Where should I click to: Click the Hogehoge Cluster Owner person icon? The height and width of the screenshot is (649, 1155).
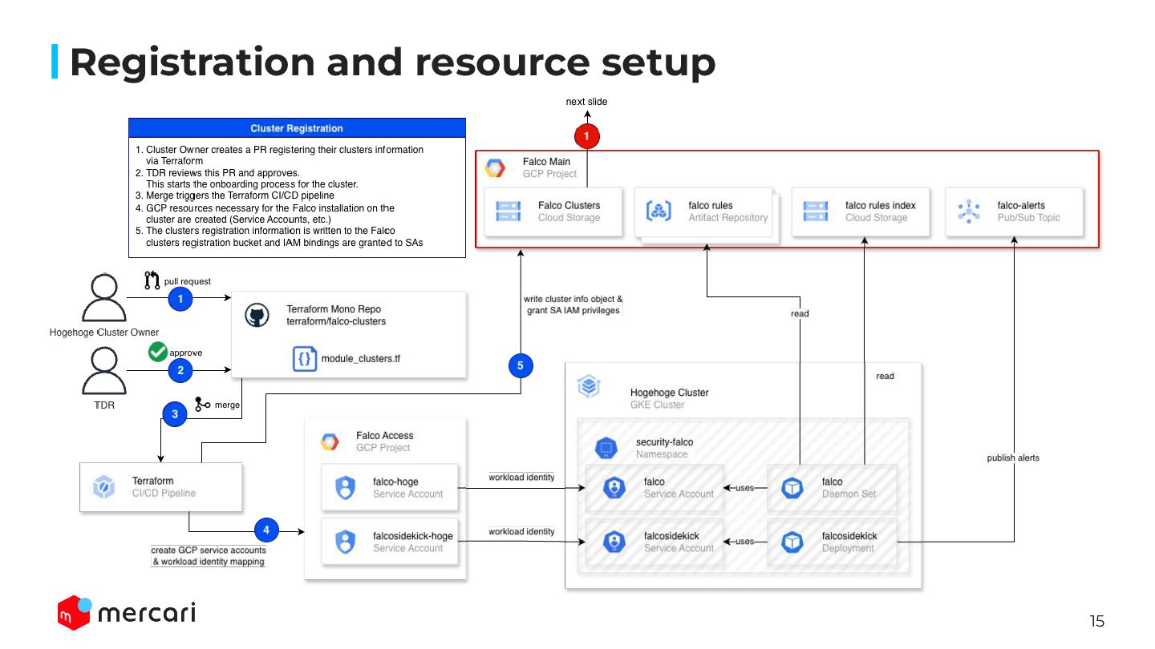tap(104, 298)
